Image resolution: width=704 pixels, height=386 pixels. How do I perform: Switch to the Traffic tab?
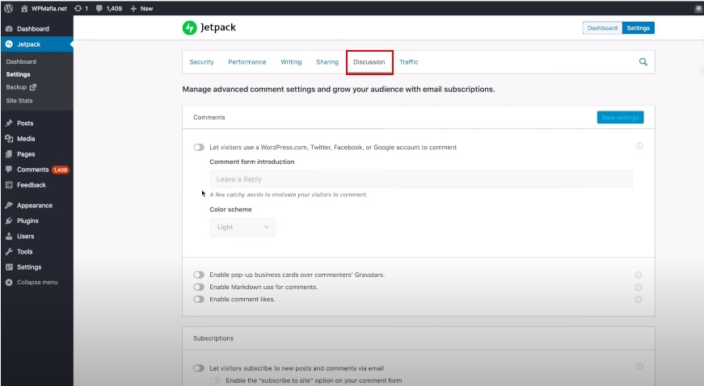click(408, 62)
